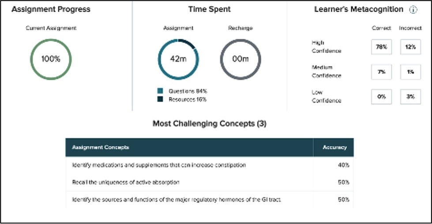Select the Low Confidence Incorrect 3% box

click(410, 97)
